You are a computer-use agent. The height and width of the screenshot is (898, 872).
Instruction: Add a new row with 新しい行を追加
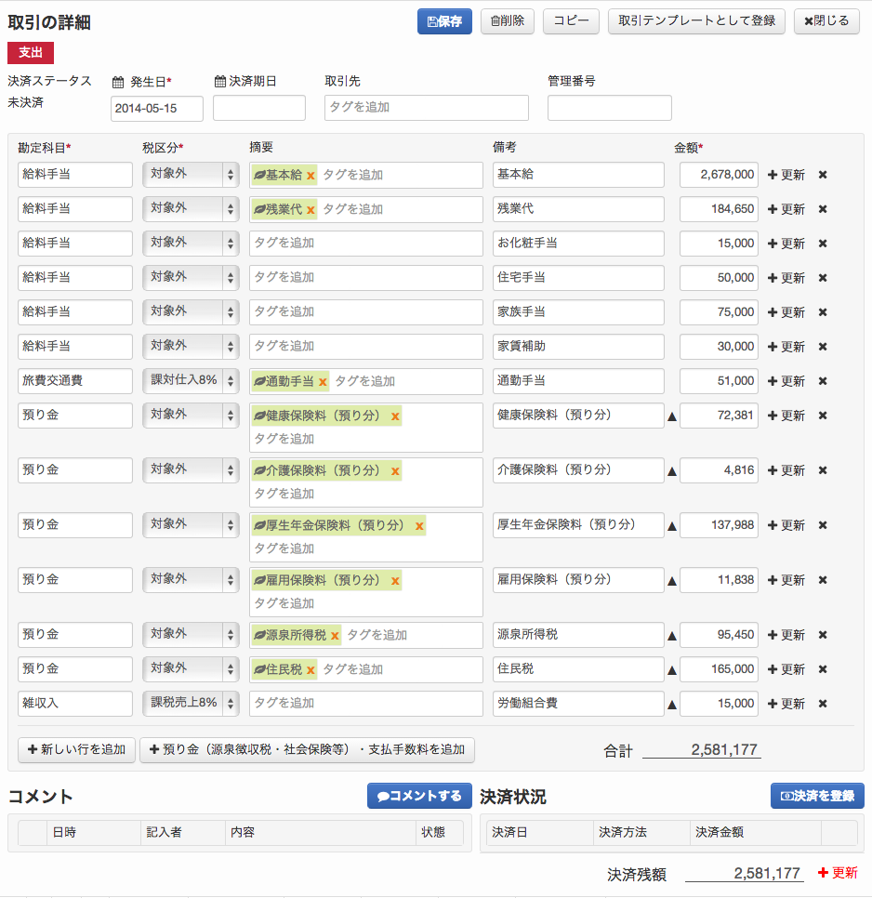[x=76, y=750]
